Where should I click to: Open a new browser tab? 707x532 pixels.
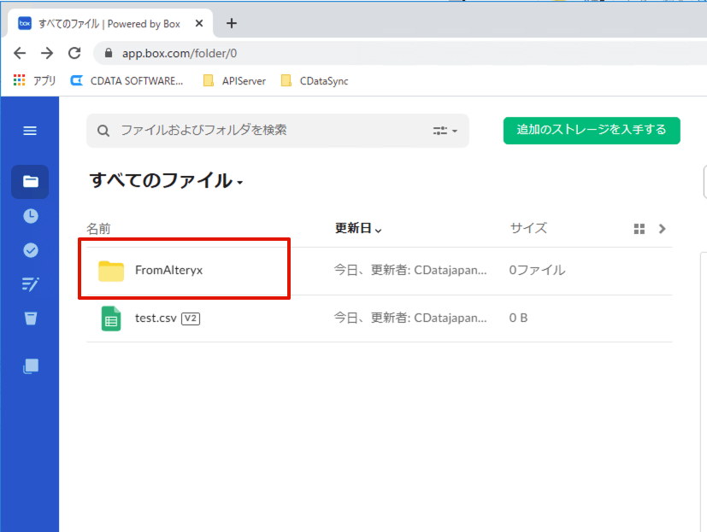[x=232, y=23]
